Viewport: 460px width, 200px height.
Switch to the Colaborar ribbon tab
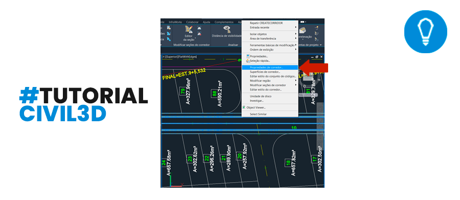[193, 22]
